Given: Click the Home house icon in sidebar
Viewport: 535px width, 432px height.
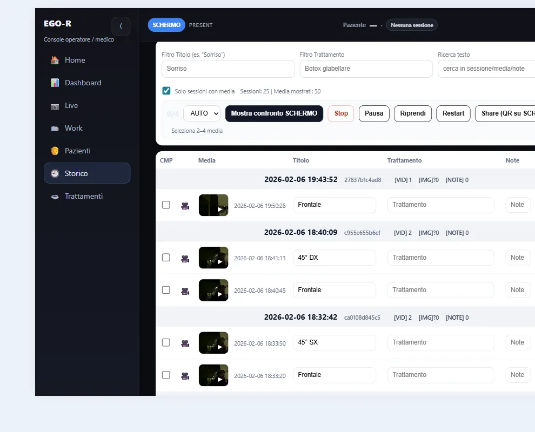Looking at the screenshot, I should click(x=55, y=60).
